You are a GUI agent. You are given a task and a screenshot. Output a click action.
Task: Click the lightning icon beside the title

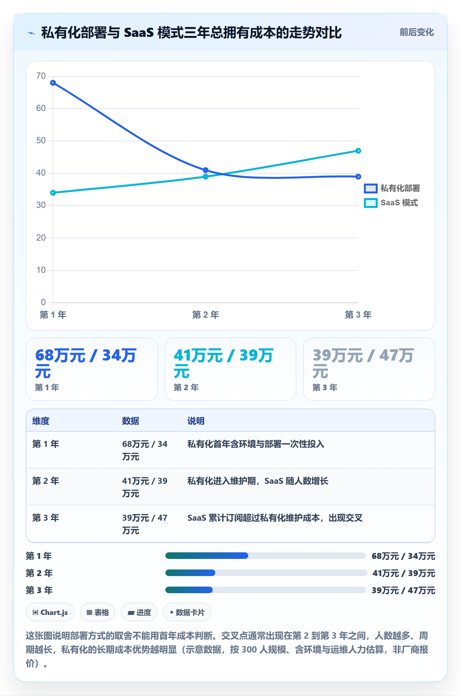31,33
